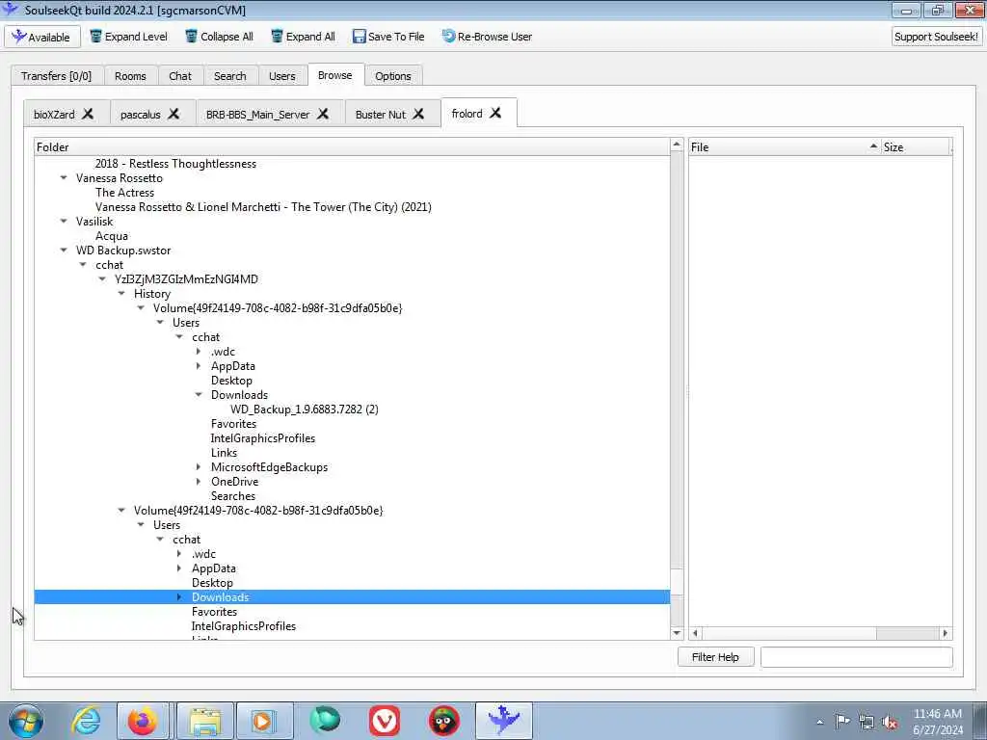Viewport: 987px width, 740px height.
Task: Open Windows Media Player from taskbar
Action: point(264,721)
